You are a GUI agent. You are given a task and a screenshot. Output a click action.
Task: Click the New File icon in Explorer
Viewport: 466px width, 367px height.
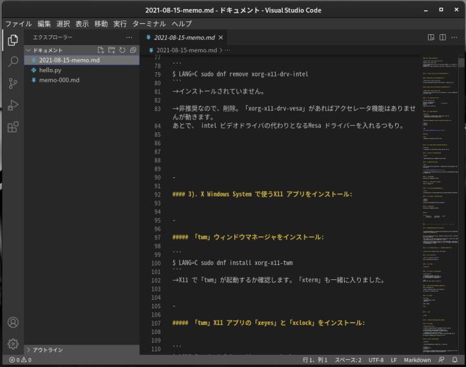101,50
